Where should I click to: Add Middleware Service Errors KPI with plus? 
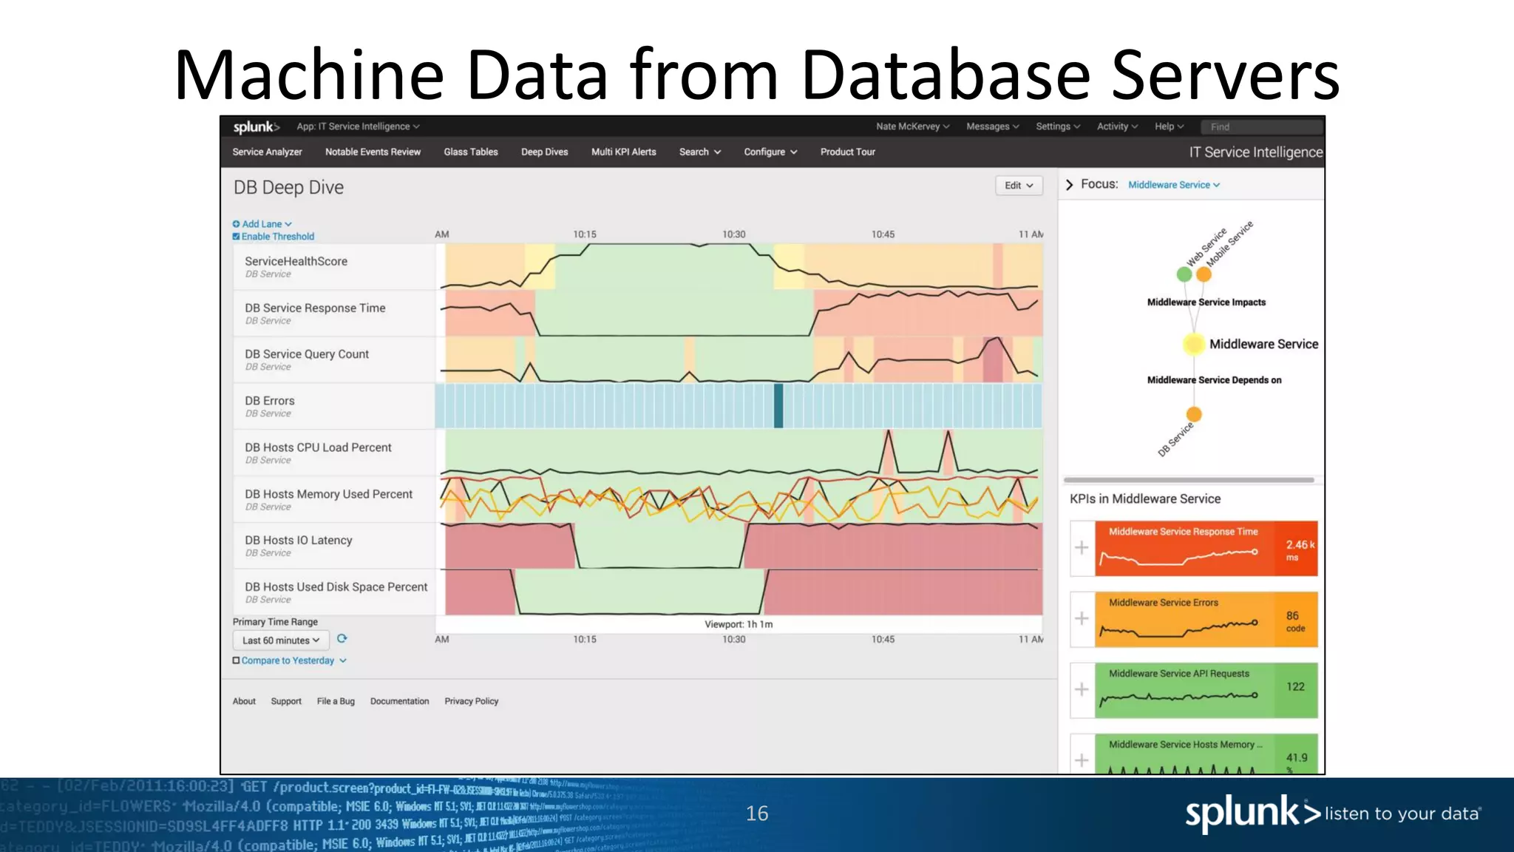[1082, 618]
